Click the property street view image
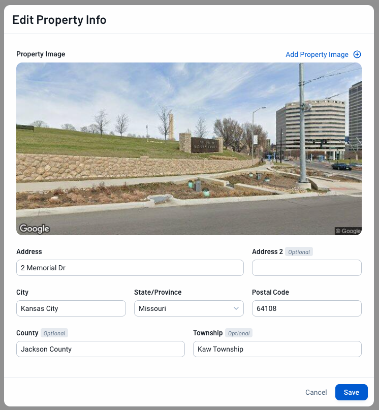 tap(189, 148)
